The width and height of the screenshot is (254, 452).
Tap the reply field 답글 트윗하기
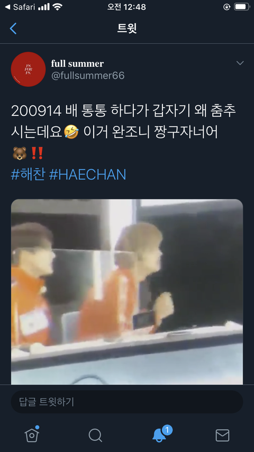click(x=127, y=402)
